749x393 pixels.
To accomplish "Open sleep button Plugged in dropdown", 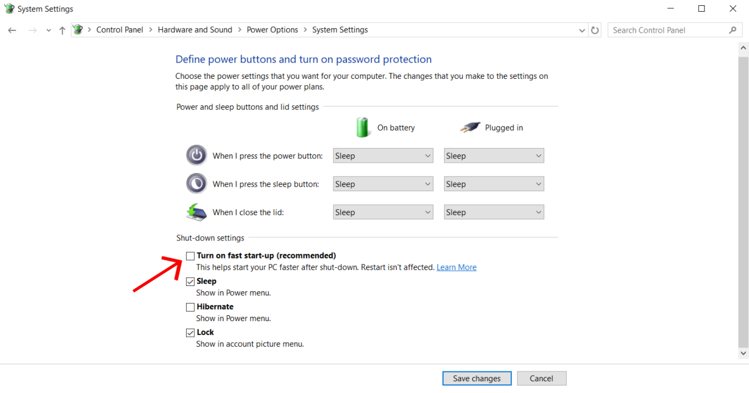I will click(x=494, y=184).
